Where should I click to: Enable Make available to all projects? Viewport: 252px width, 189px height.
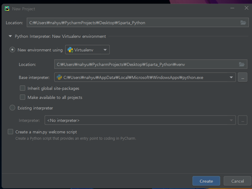point(22,97)
